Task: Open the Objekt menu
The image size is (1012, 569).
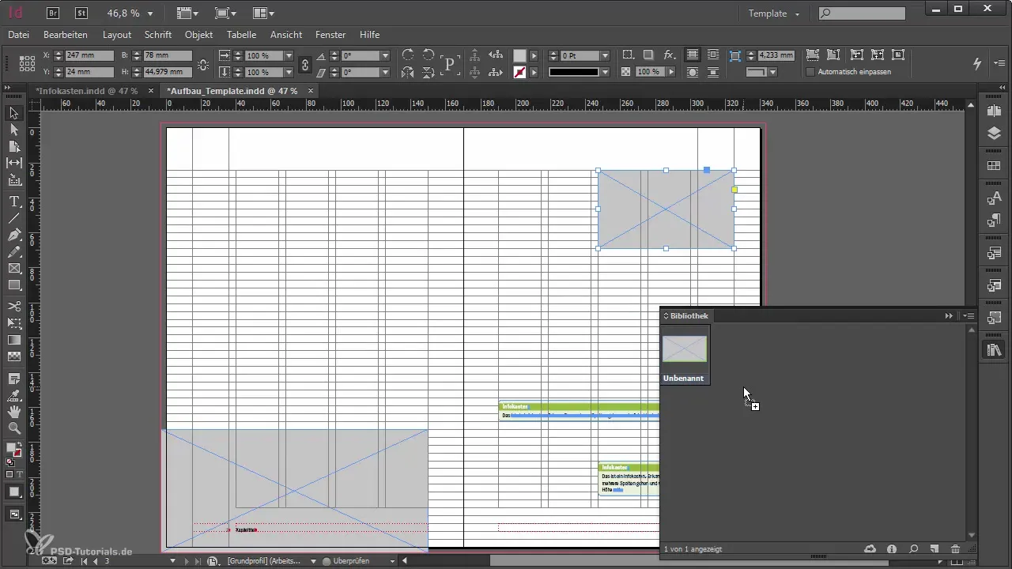Action: [199, 35]
